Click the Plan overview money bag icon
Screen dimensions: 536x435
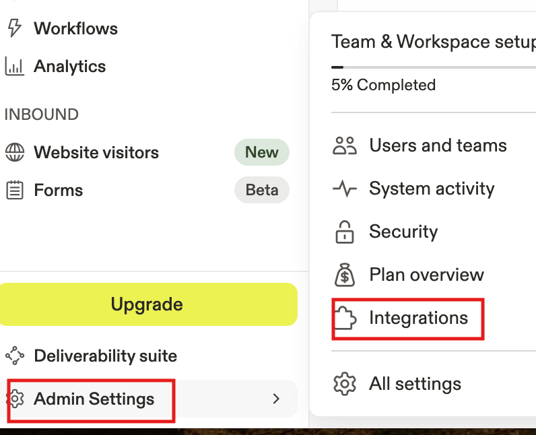tap(345, 275)
